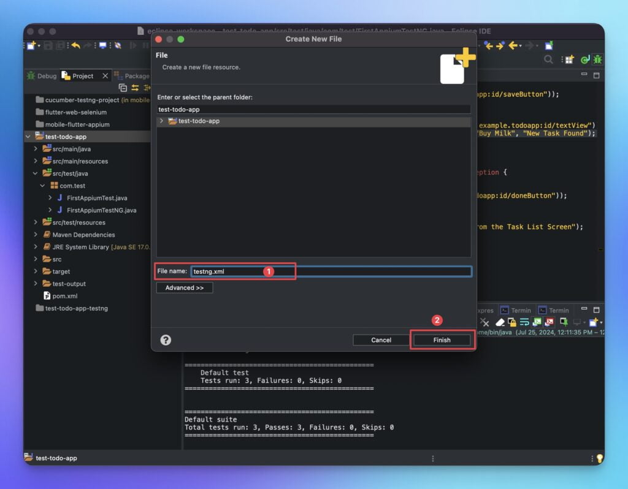Collapse the test-todo-app project node
Image resolution: width=628 pixels, height=489 pixels.
[x=28, y=137]
